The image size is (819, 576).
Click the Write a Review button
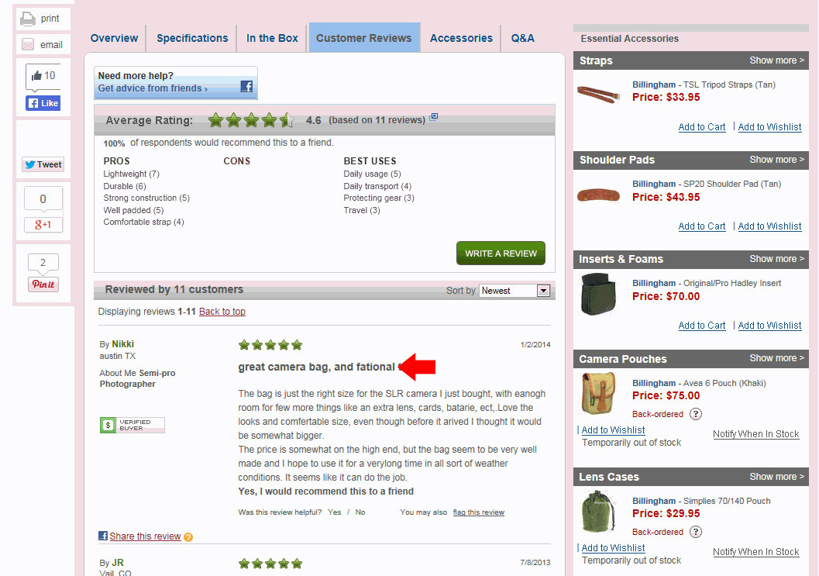(501, 254)
